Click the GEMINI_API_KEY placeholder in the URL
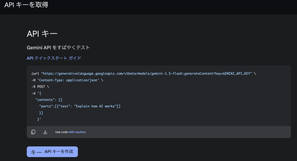Viewport: 297px width, 161px height. pyautogui.click(x=237, y=74)
